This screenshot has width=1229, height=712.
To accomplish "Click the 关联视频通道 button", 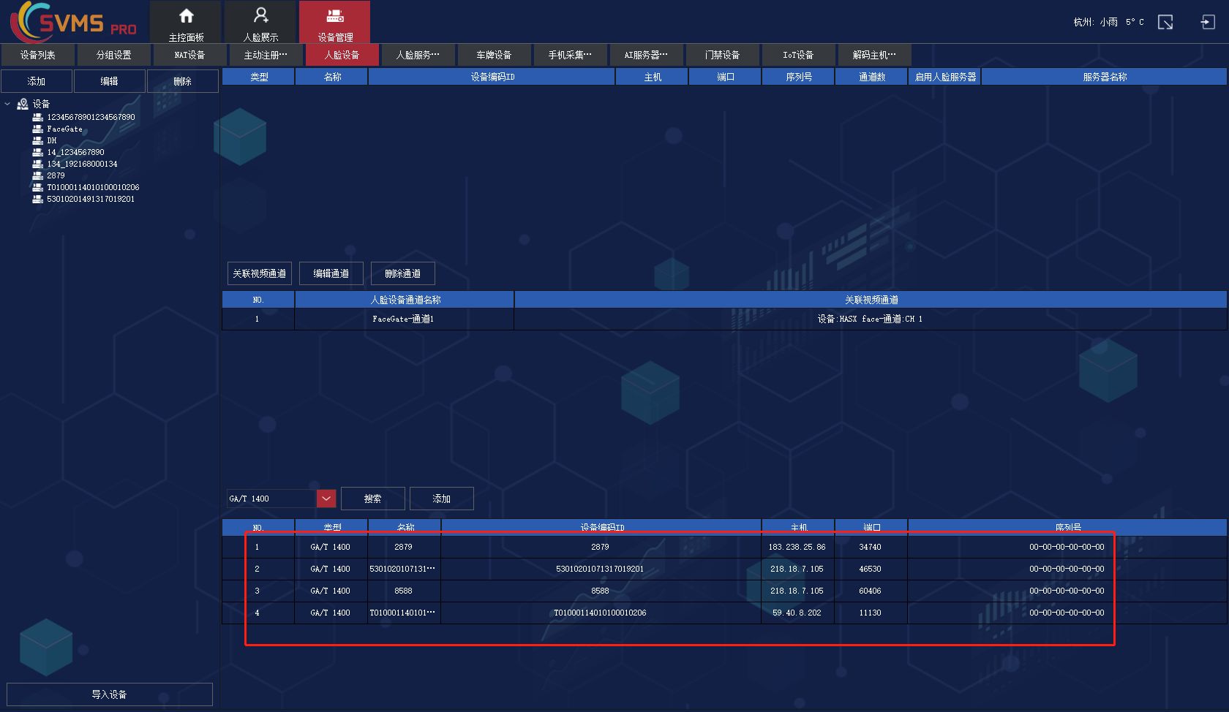I will (x=259, y=273).
